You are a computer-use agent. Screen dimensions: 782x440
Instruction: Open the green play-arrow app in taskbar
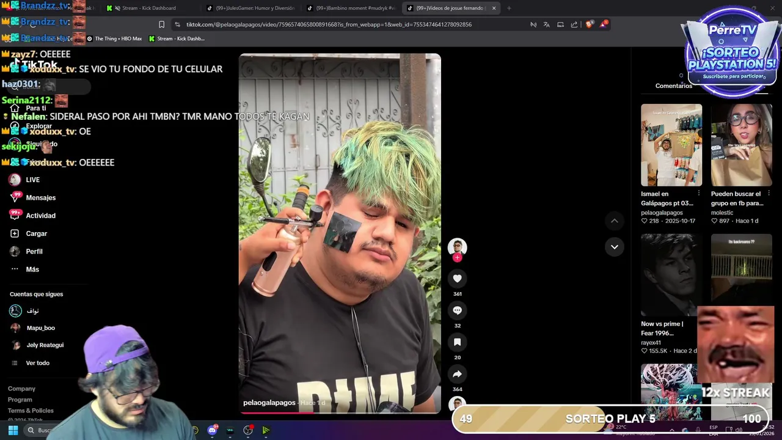(x=266, y=430)
